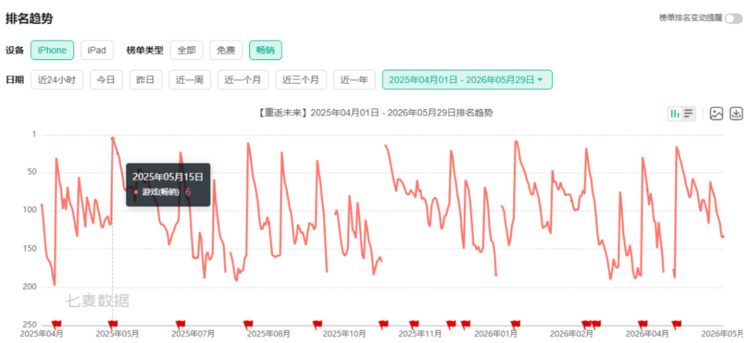Click the y-axis value 100
This screenshot has width=747, height=343.
pyautogui.click(x=30, y=210)
